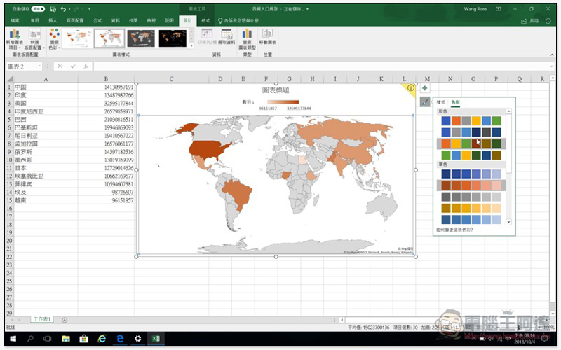Click the green plus chart elements button

pos(424,88)
